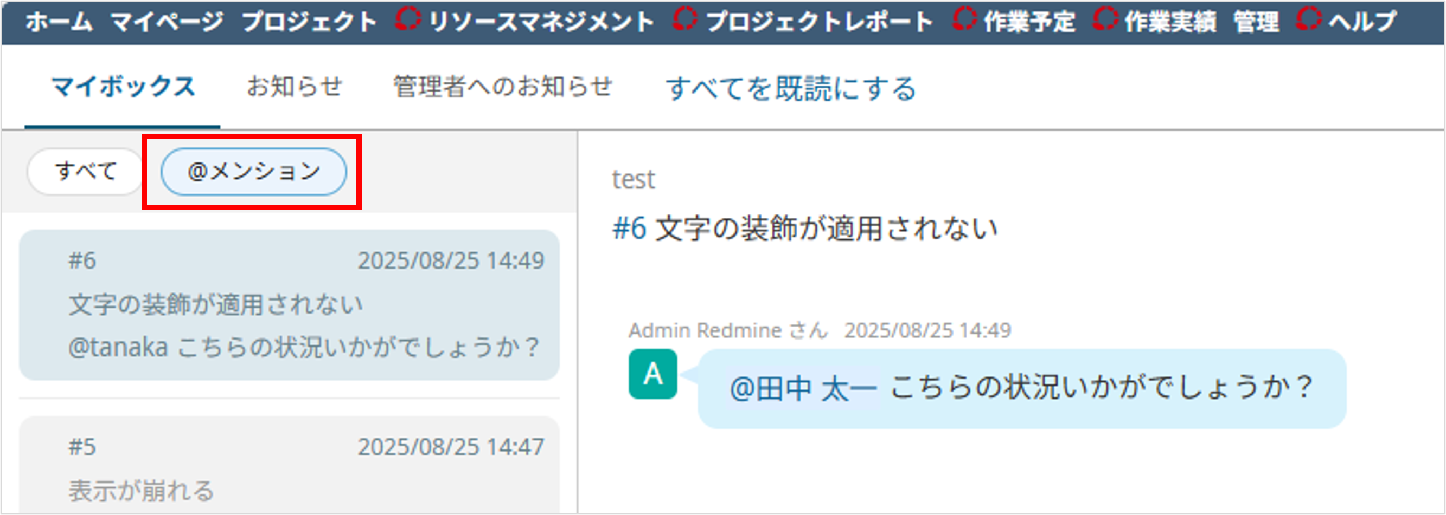The width and height of the screenshot is (1446, 515).
Task: Open the #6 文字の装飾が適用されない notification card
Action: 289,305
